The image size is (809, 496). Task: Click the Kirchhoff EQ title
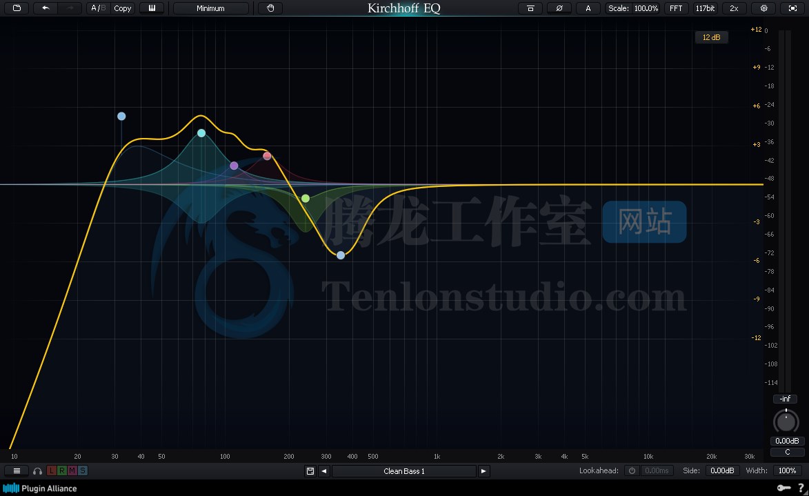[403, 8]
